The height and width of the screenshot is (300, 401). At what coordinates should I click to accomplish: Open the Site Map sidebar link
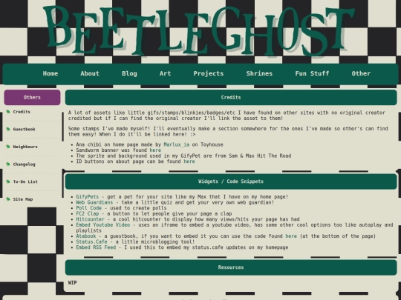(23, 199)
